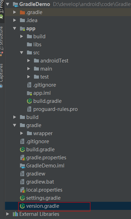Expand the .gradle folder arrow
The width and height of the screenshot is (131, 219).
(15, 12)
